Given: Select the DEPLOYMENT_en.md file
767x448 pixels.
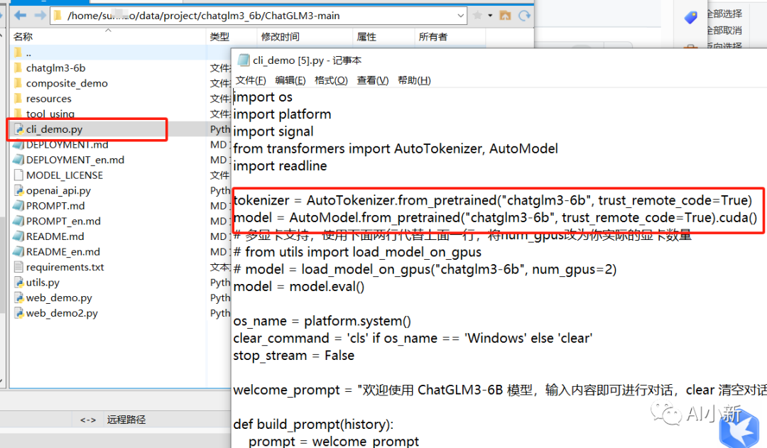Looking at the screenshot, I should [x=75, y=160].
